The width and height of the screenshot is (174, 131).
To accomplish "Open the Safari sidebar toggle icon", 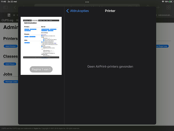I will click(6, 7).
